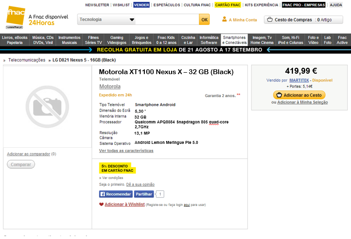This screenshot has width=351, height=239.
Task: Click Adicionar ao Cesto button
Action: (299, 95)
